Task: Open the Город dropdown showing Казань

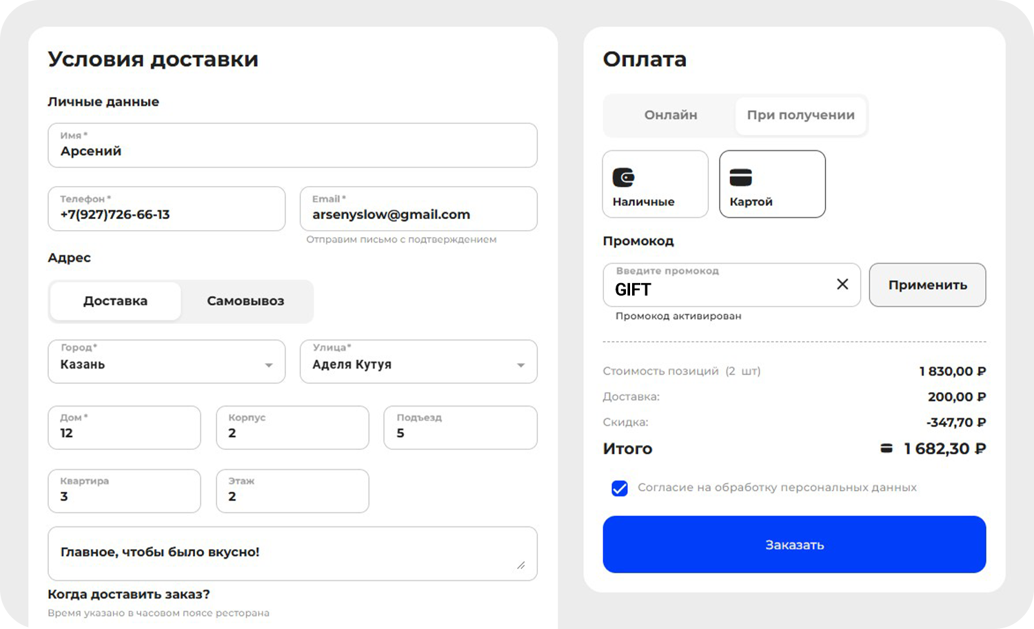Action: pos(165,362)
